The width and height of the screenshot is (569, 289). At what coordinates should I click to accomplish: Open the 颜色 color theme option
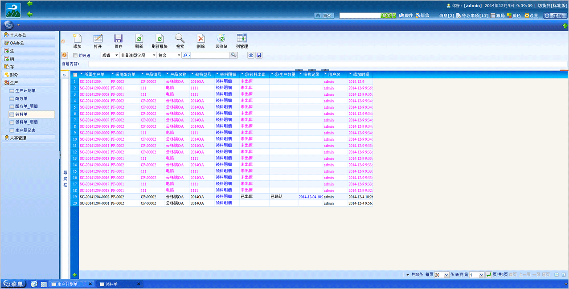(x=514, y=16)
